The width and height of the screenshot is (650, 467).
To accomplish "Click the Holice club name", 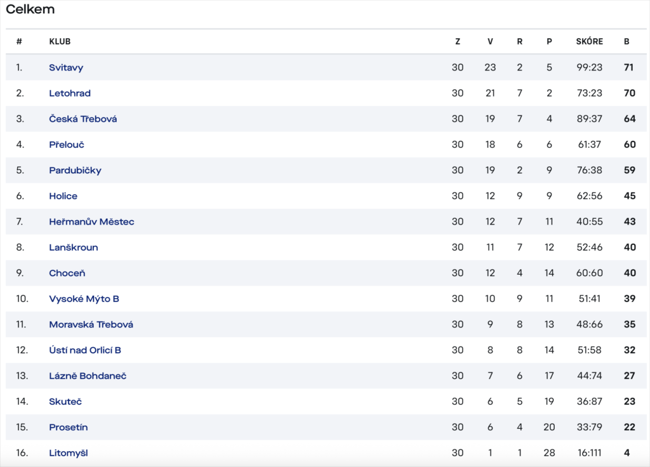I will click(x=63, y=196).
